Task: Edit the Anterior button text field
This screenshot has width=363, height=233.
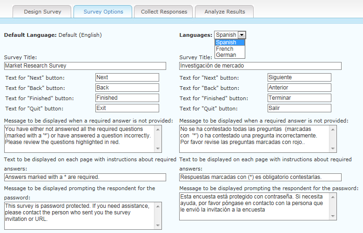Action: click(299, 88)
